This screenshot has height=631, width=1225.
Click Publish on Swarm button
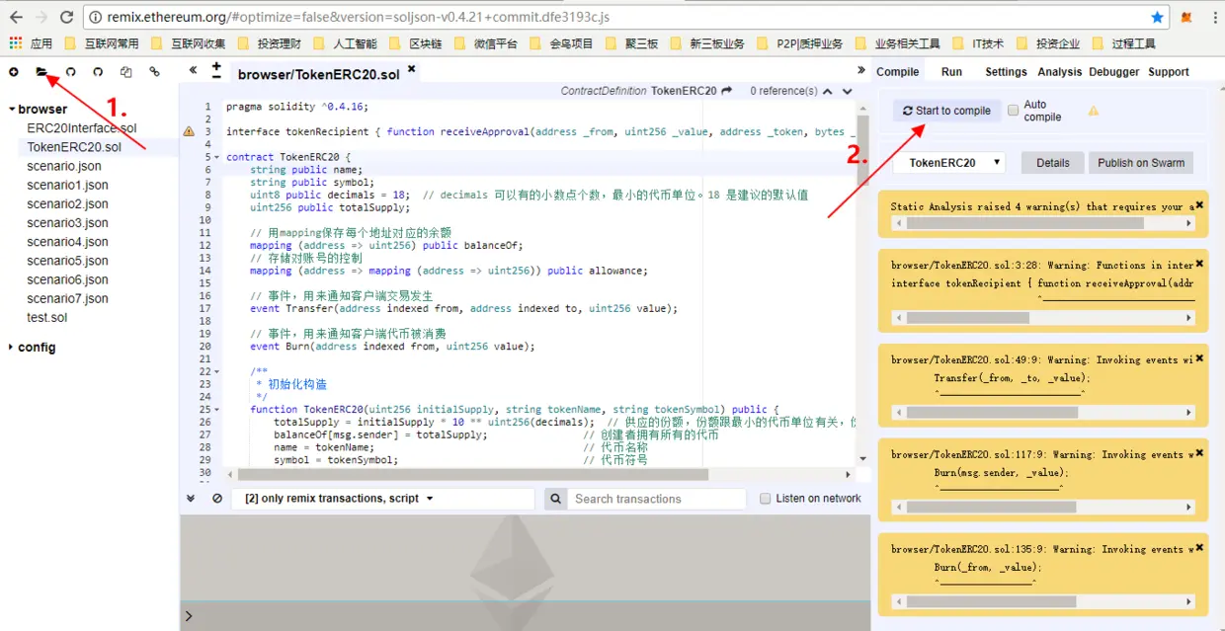coord(1141,163)
